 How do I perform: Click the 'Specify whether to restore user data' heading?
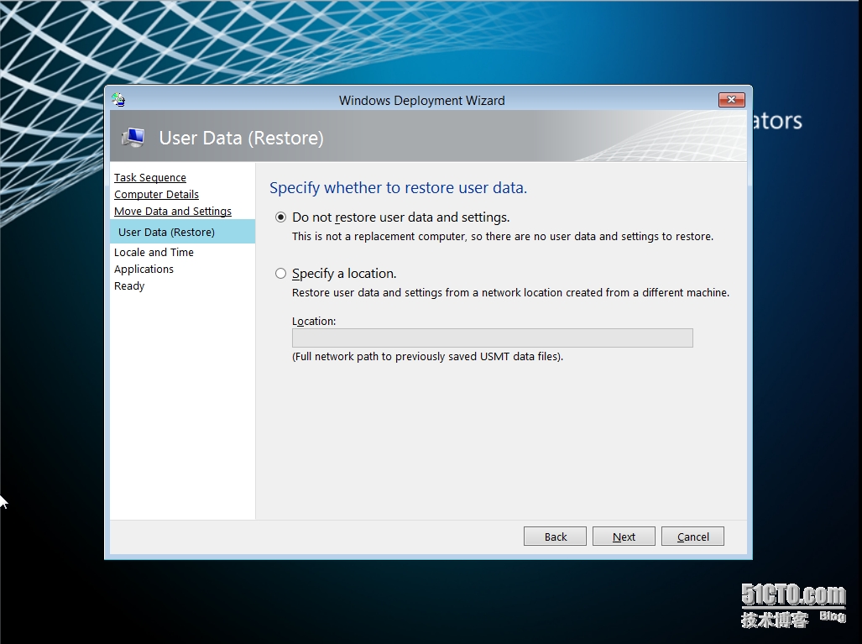pyautogui.click(x=398, y=187)
